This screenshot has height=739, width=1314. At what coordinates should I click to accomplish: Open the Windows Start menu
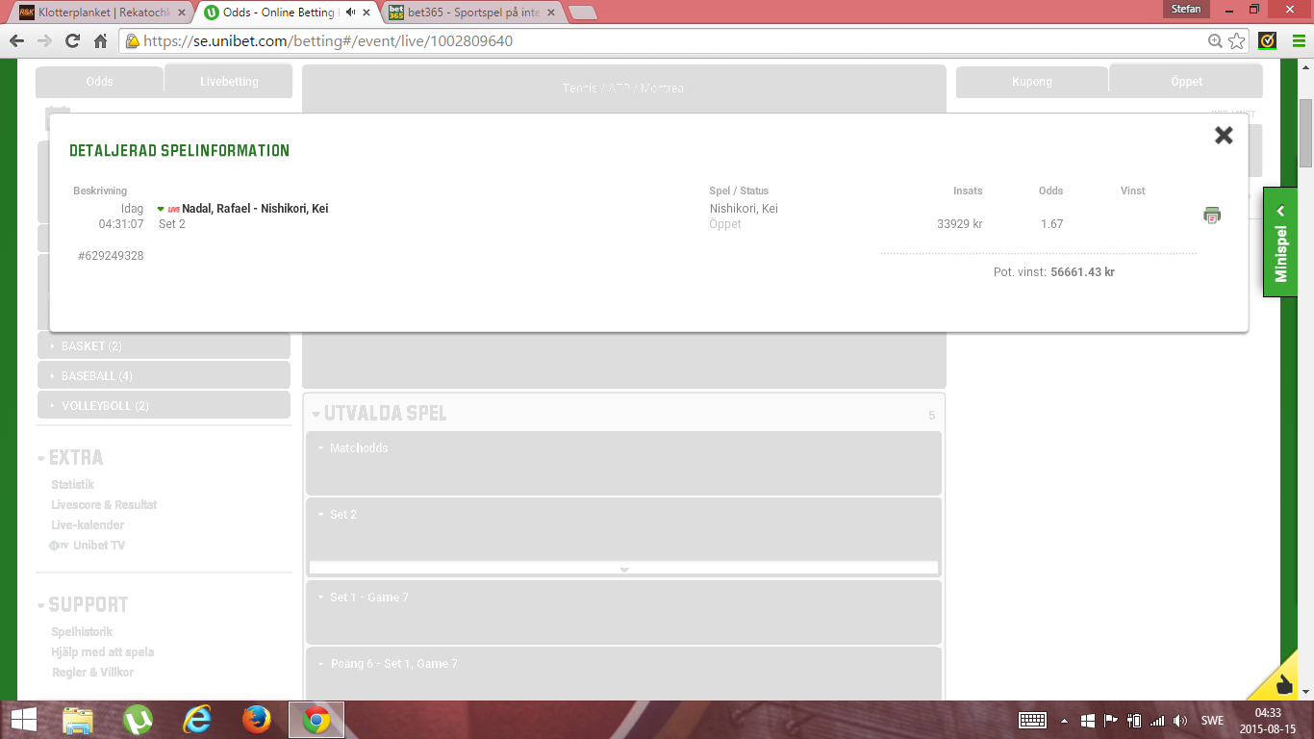23,720
